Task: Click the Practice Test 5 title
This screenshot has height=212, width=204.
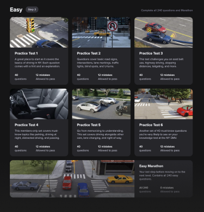Action: click(89, 125)
